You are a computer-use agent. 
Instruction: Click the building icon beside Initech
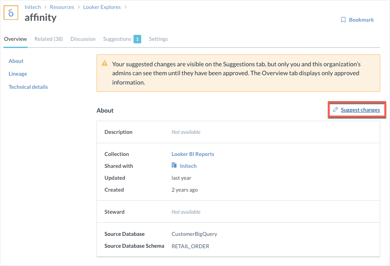click(x=174, y=165)
